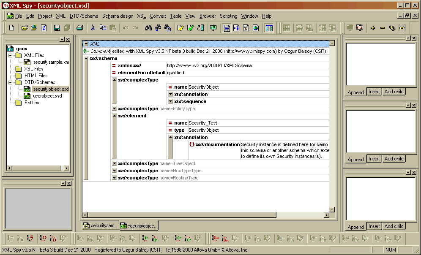Check well-formedness with yellow checkmark icon
Viewport: 421px width, 255px height.
(180, 28)
